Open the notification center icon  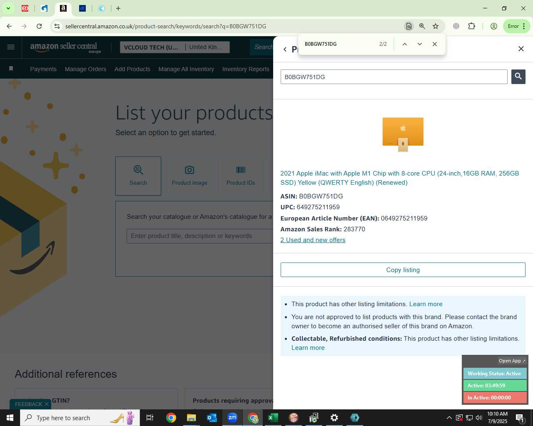[520, 418]
